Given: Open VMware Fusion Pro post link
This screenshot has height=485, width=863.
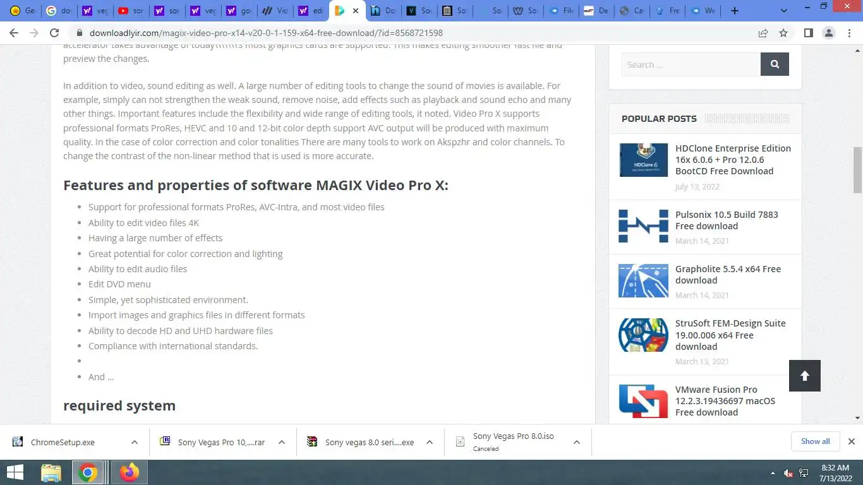Looking at the screenshot, I should 725,401.
